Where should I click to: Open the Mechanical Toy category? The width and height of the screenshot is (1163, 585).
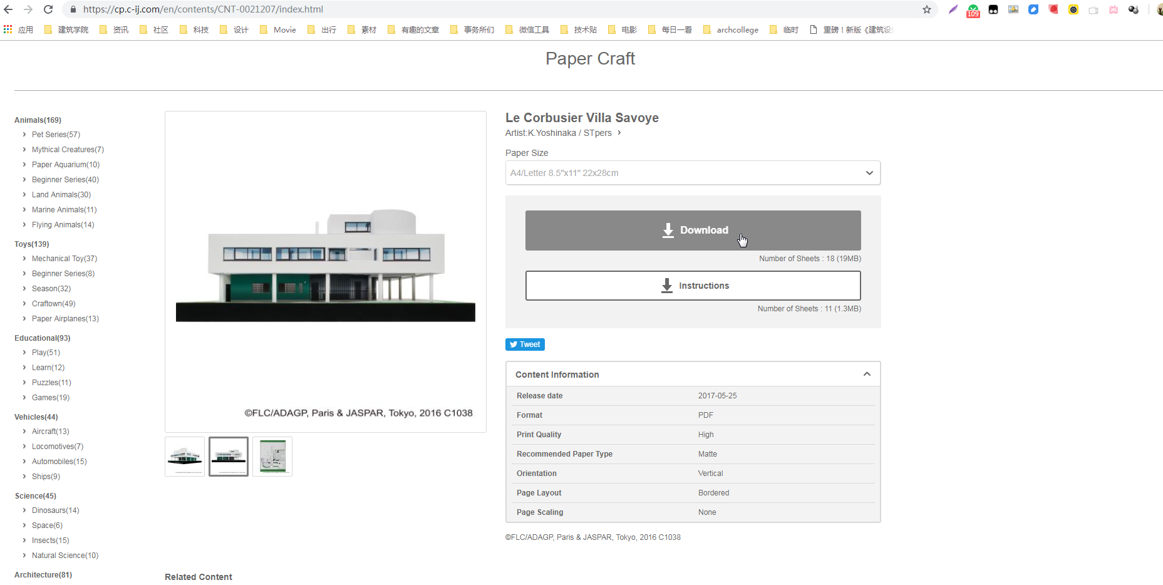coord(65,259)
